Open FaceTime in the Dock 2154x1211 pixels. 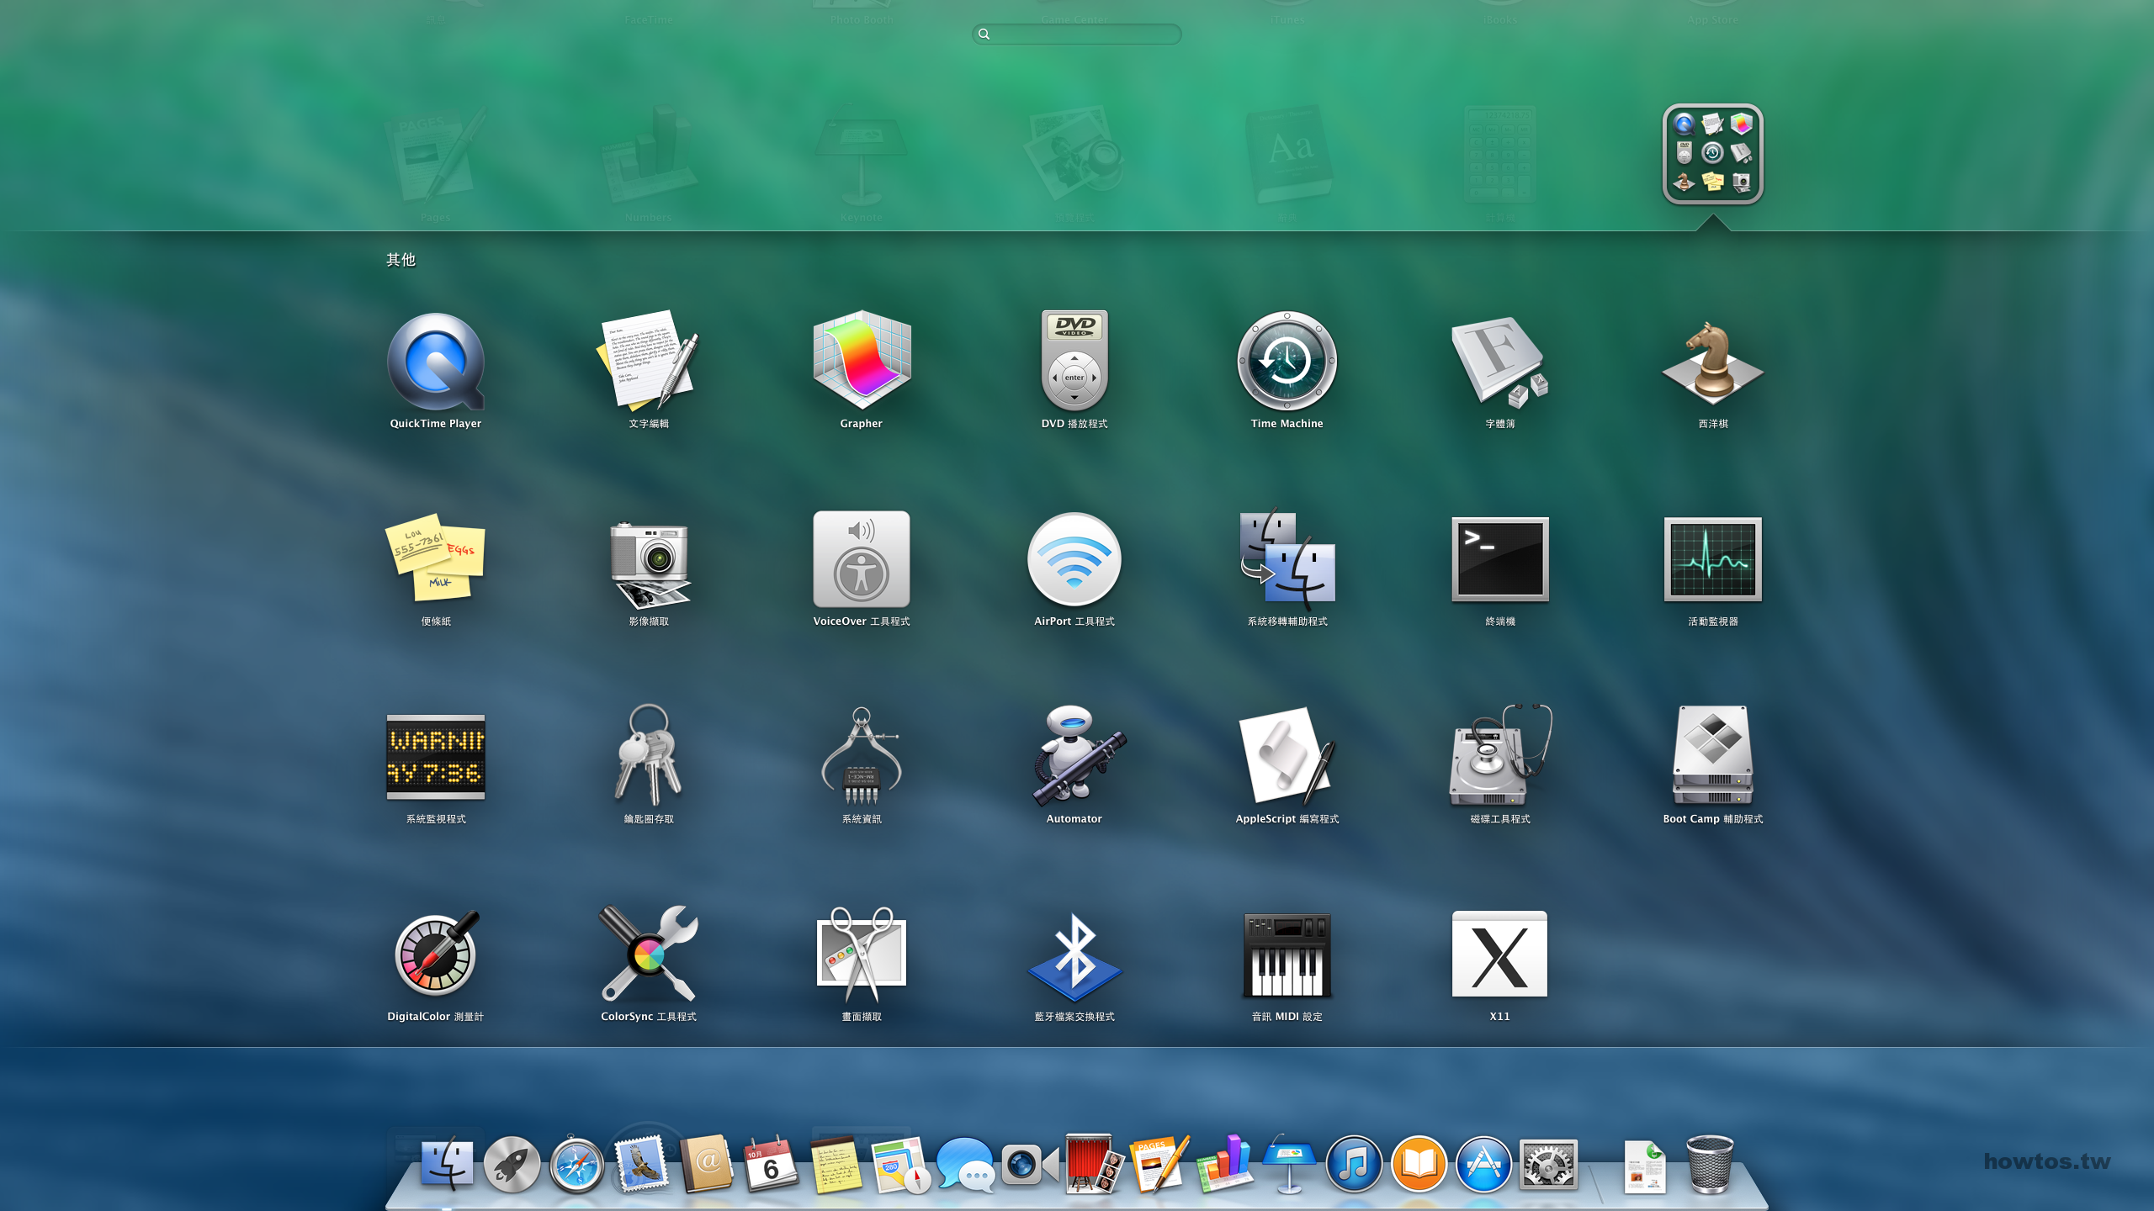point(1030,1166)
